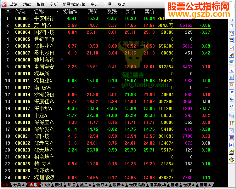Image resolution: width=236 pixels, height=189 pixels.
Task: Open the 扩展市场行情 menu
Action: click(74, 4)
